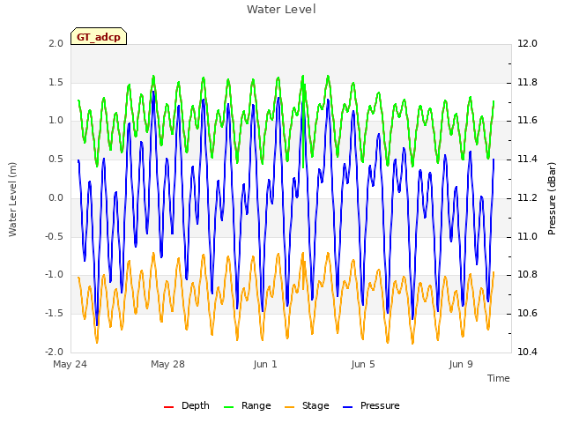Click the Pressure (dBar) axis label
The height and width of the screenshot is (423, 564).
[x=552, y=198]
